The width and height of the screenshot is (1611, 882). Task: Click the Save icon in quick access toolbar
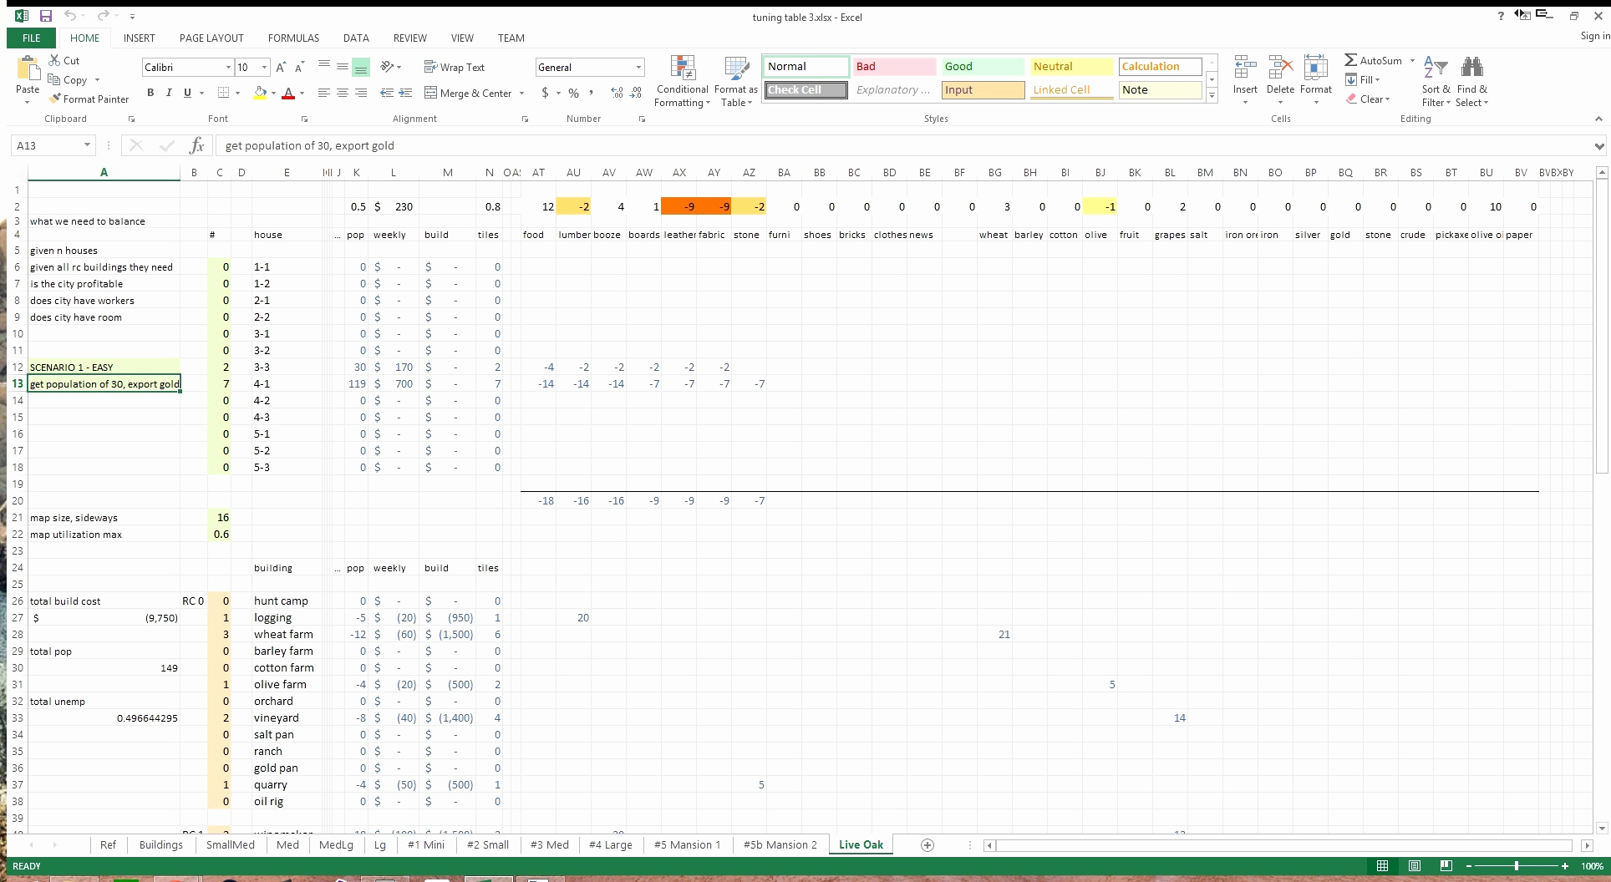(45, 16)
